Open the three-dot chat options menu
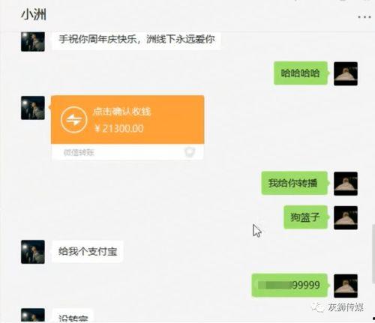This screenshot has width=375, height=323. coord(364,17)
